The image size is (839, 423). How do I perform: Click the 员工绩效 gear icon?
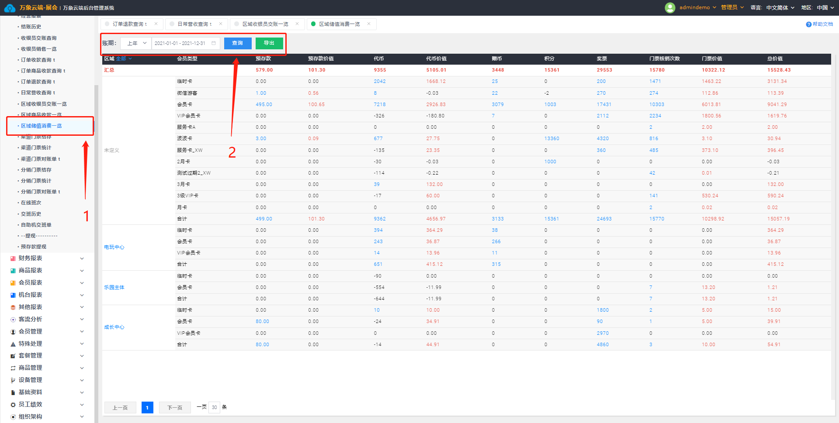[x=13, y=405]
